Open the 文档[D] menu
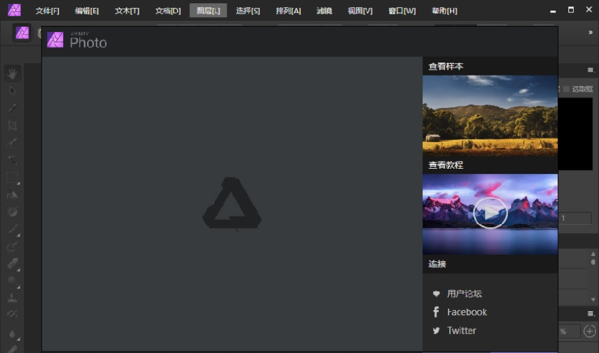The height and width of the screenshot is (353, 599). point(168,10)
